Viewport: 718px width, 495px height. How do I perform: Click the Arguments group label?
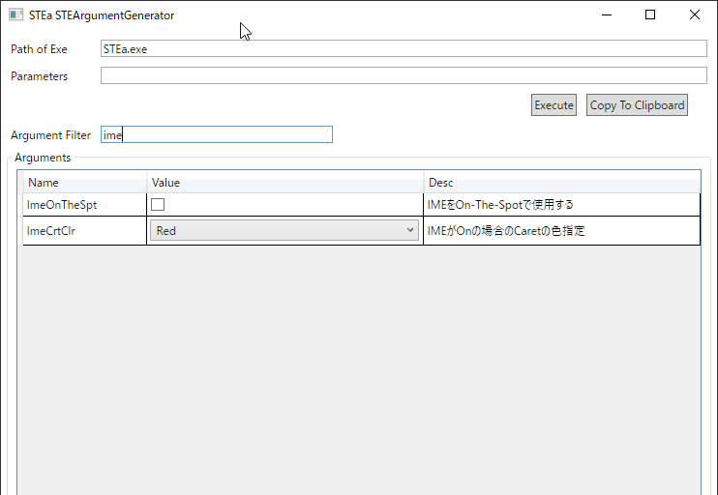[x=43, y=158]
